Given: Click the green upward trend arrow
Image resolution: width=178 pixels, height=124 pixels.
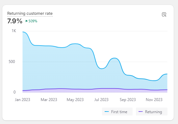Looking at the screenshot, I should coord(26,21).
